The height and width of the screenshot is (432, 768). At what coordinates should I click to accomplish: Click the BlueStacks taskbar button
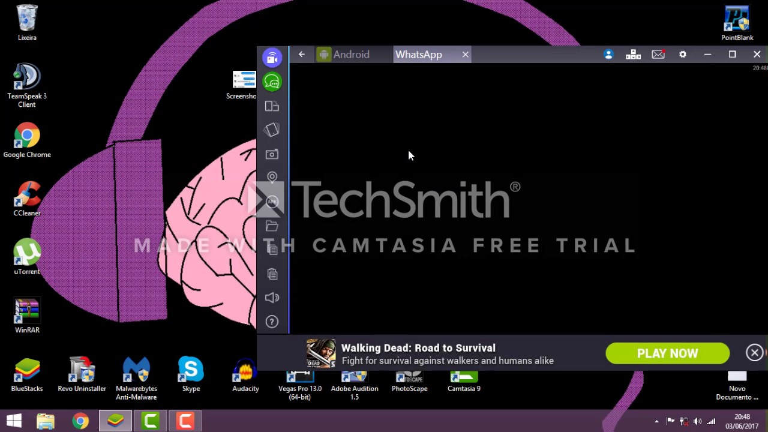115,421
